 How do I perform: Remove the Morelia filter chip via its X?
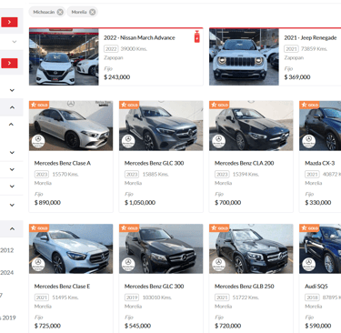(x=93, y=12)
